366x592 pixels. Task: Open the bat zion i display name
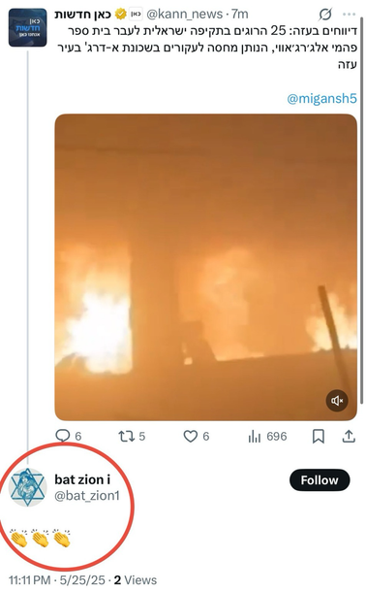(x=82, y=479)
